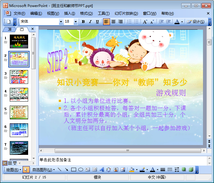Viewport: 214px width, 183px height.
Task: Select the Oval tool
Action: coord(81,170)
